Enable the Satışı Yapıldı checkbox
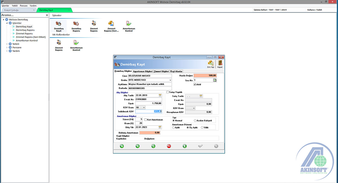This screenshot has width=338, height=183. tap(168, 92)
